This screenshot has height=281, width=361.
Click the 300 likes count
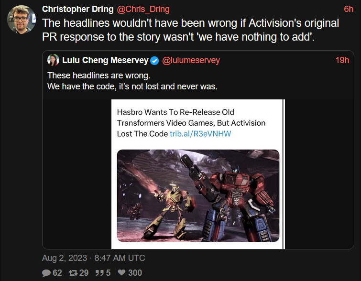point(135,273)
